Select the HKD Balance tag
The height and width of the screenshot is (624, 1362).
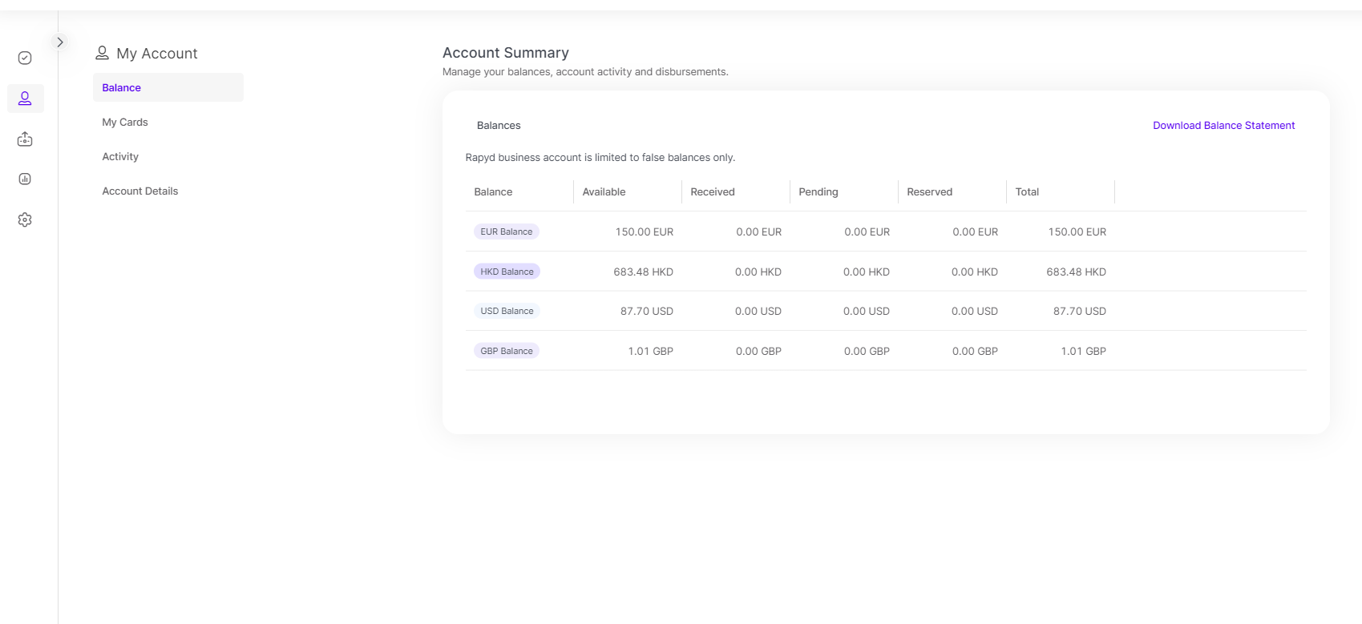(x=507, y=272)
